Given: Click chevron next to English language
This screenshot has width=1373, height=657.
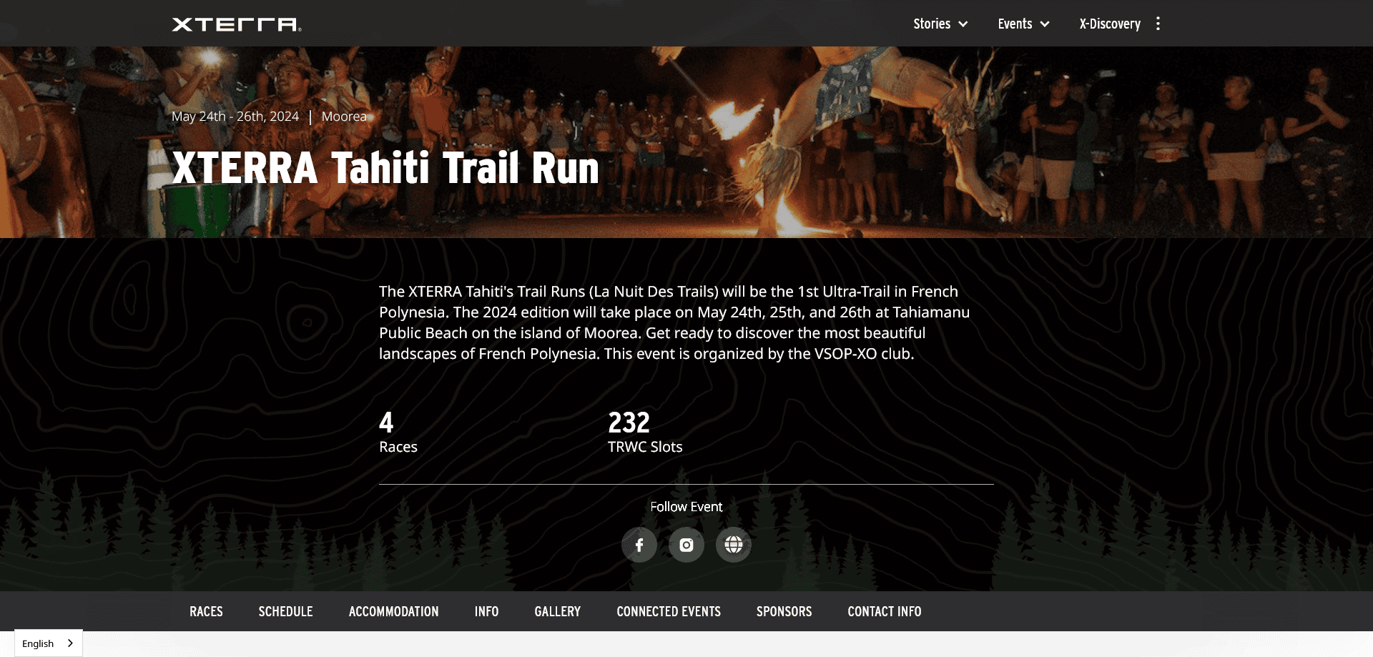Looking at the screenshot, I should point(70,643).
